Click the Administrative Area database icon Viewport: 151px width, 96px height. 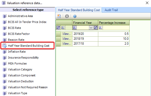click(4, 16)
